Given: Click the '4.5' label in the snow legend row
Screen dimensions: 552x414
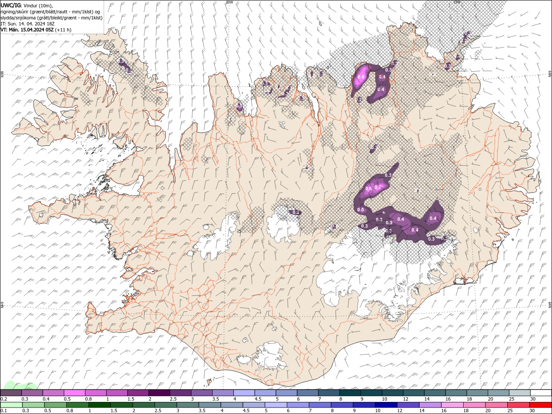Looking at the screenshot, I should 258,399.
